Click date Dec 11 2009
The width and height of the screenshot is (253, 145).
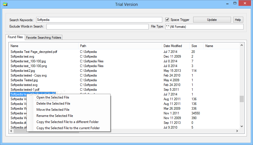point(172,56)
